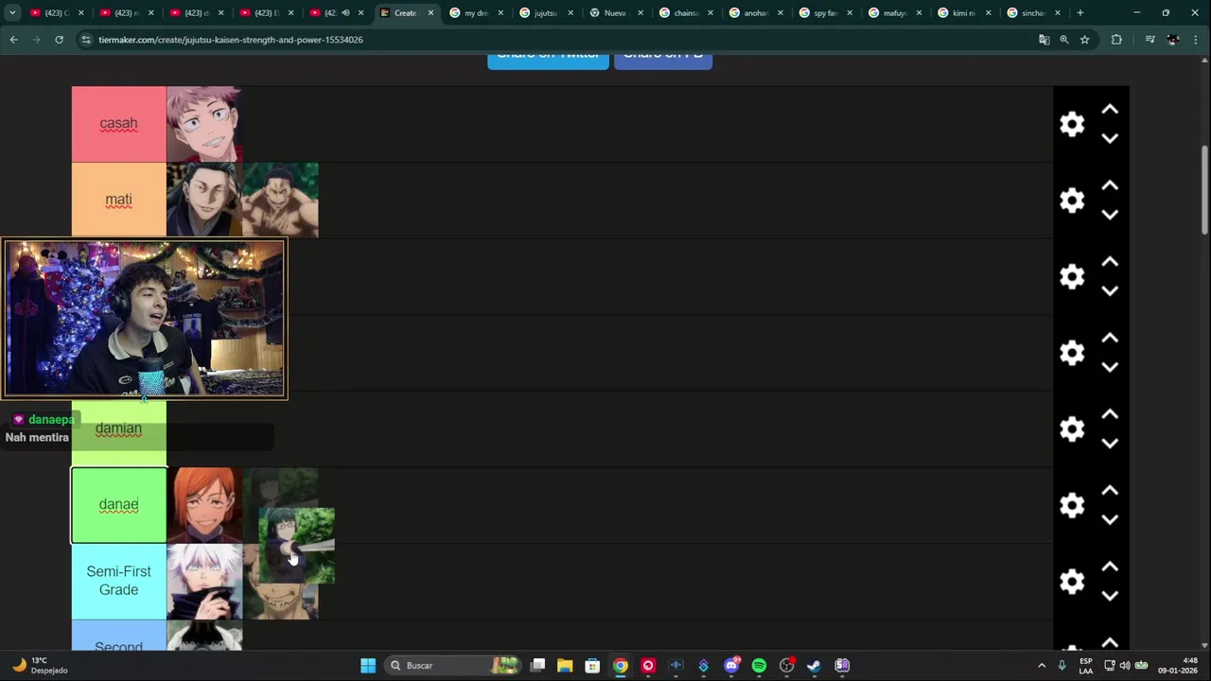Open settings gear for damian tier
Screen dimensions: 1211x681
tap(1072, 429)
